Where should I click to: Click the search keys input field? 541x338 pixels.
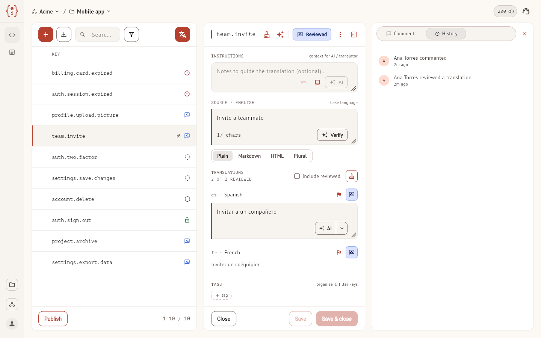click(x=98, y=35)
